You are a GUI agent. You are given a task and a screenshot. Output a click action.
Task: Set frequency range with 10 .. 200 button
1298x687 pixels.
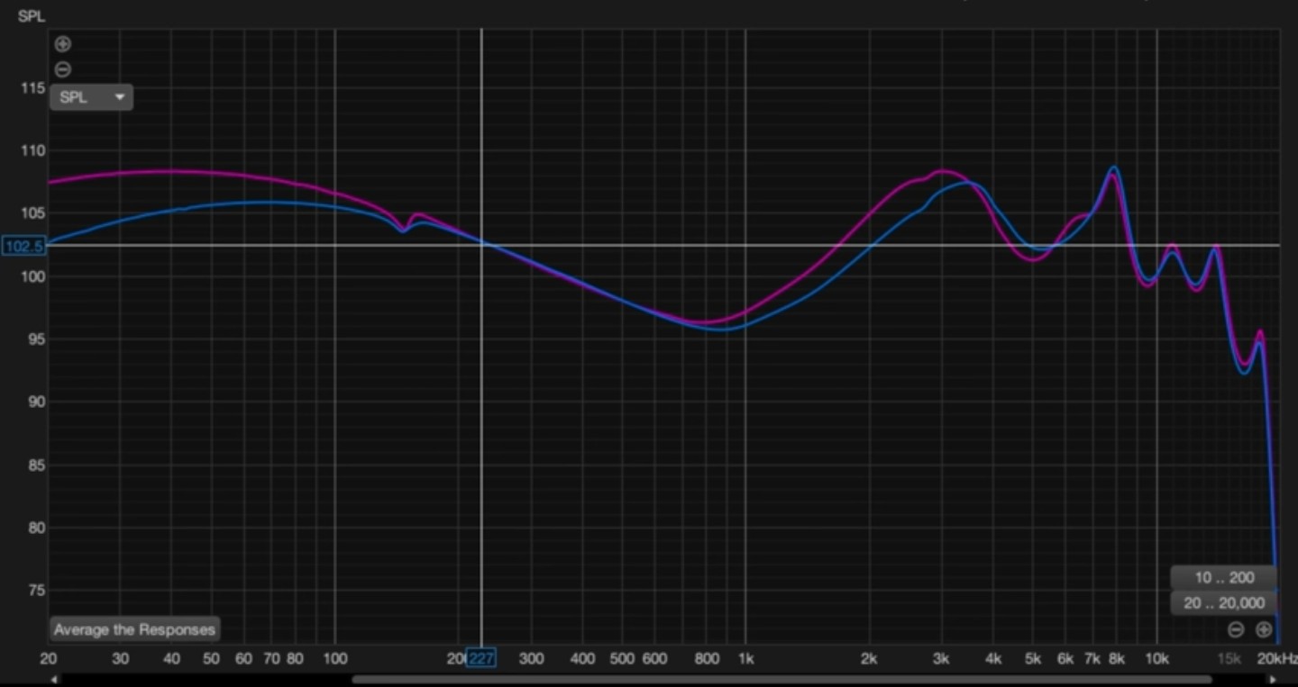pyautogui.click(x=1224, y=577)
